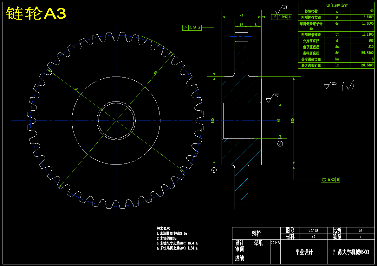Select the symbol cell z in table
Image resolution: width=377 pixels, height=266 pixels.
point(337,11)
